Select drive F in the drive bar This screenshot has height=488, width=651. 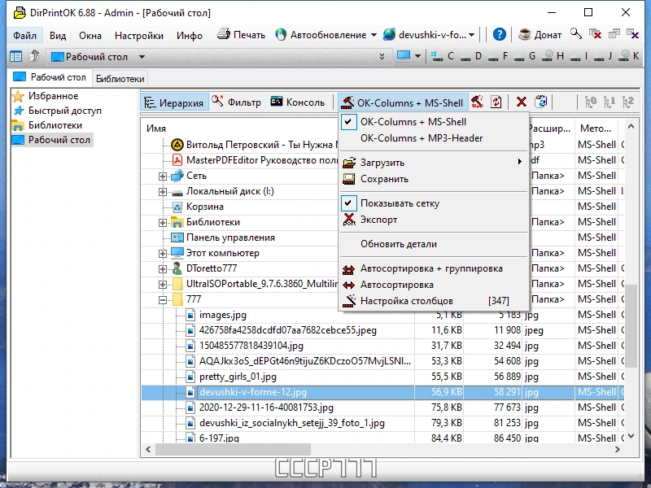(498, 56)
